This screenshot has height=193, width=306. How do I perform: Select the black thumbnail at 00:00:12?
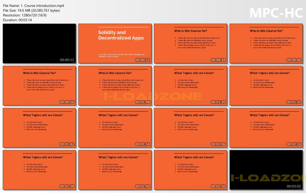tap(39, 43)
